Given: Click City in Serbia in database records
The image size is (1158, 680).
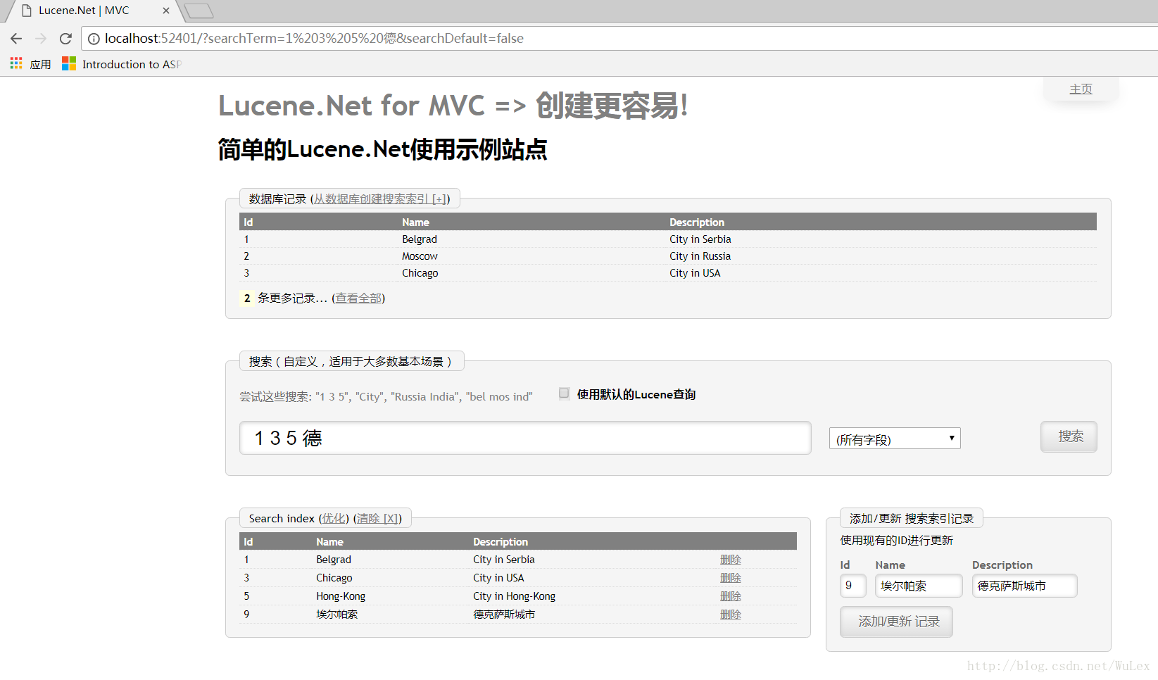Looking at the screenshot, I should pos(700,239).
